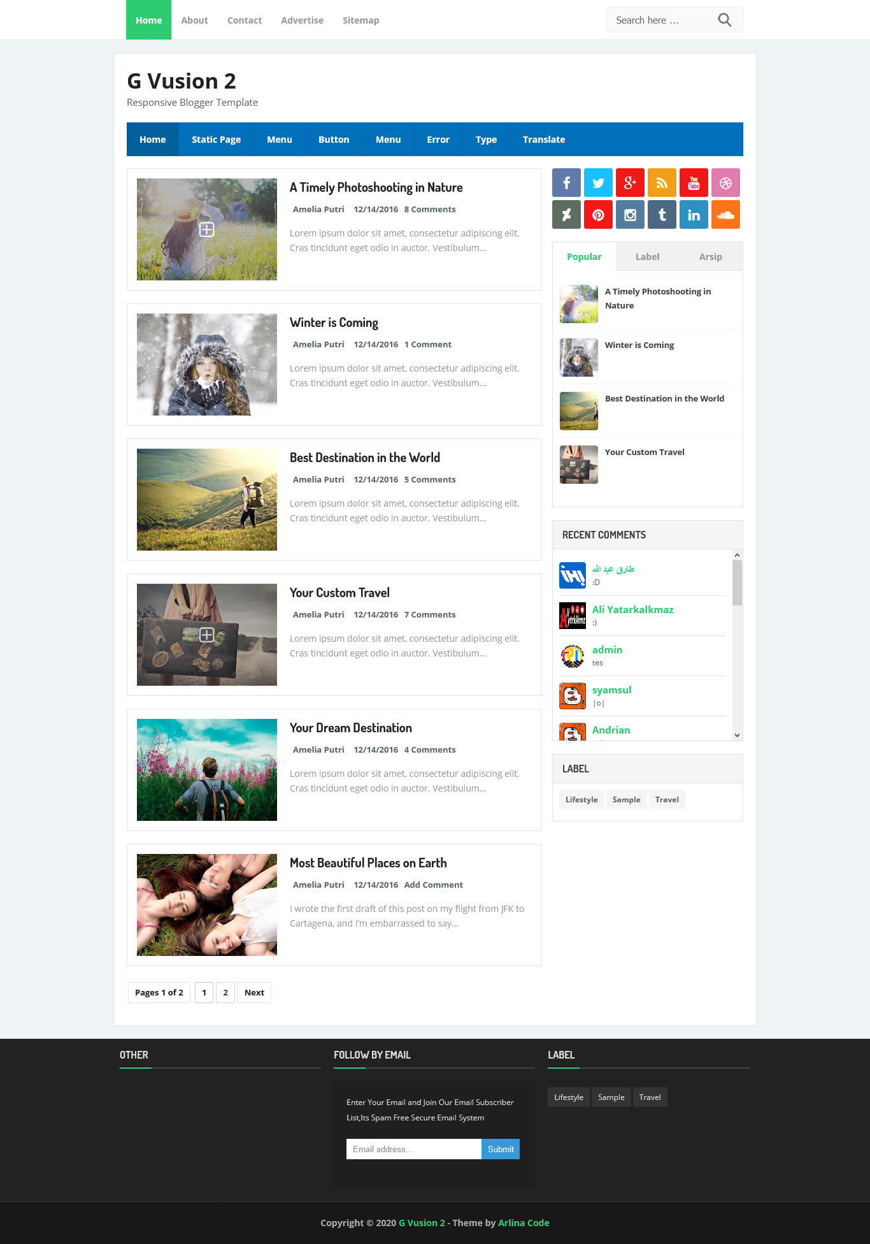Viewport: 870px width, 1244px height.
Task: Open the LinkedIn social icon
Action: click(x=694, y=215)
